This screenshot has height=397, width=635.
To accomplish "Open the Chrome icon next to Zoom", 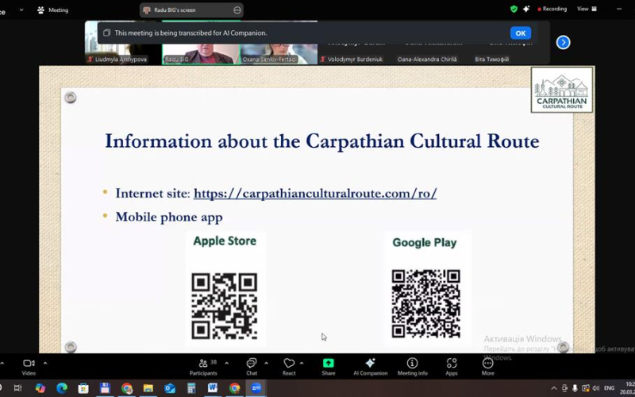I will tap(234, 388).
